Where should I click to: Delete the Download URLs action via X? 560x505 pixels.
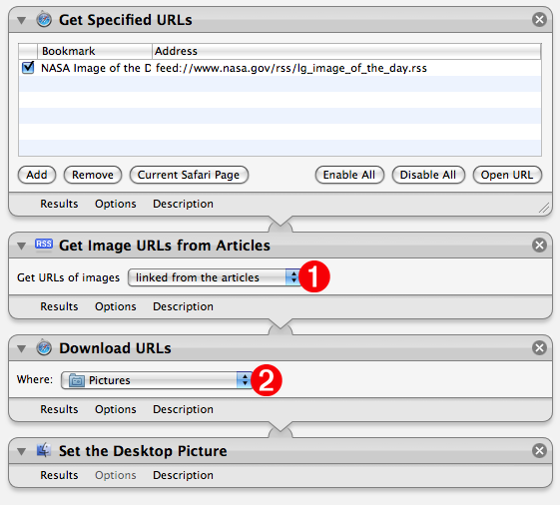(x=539, y=348)
